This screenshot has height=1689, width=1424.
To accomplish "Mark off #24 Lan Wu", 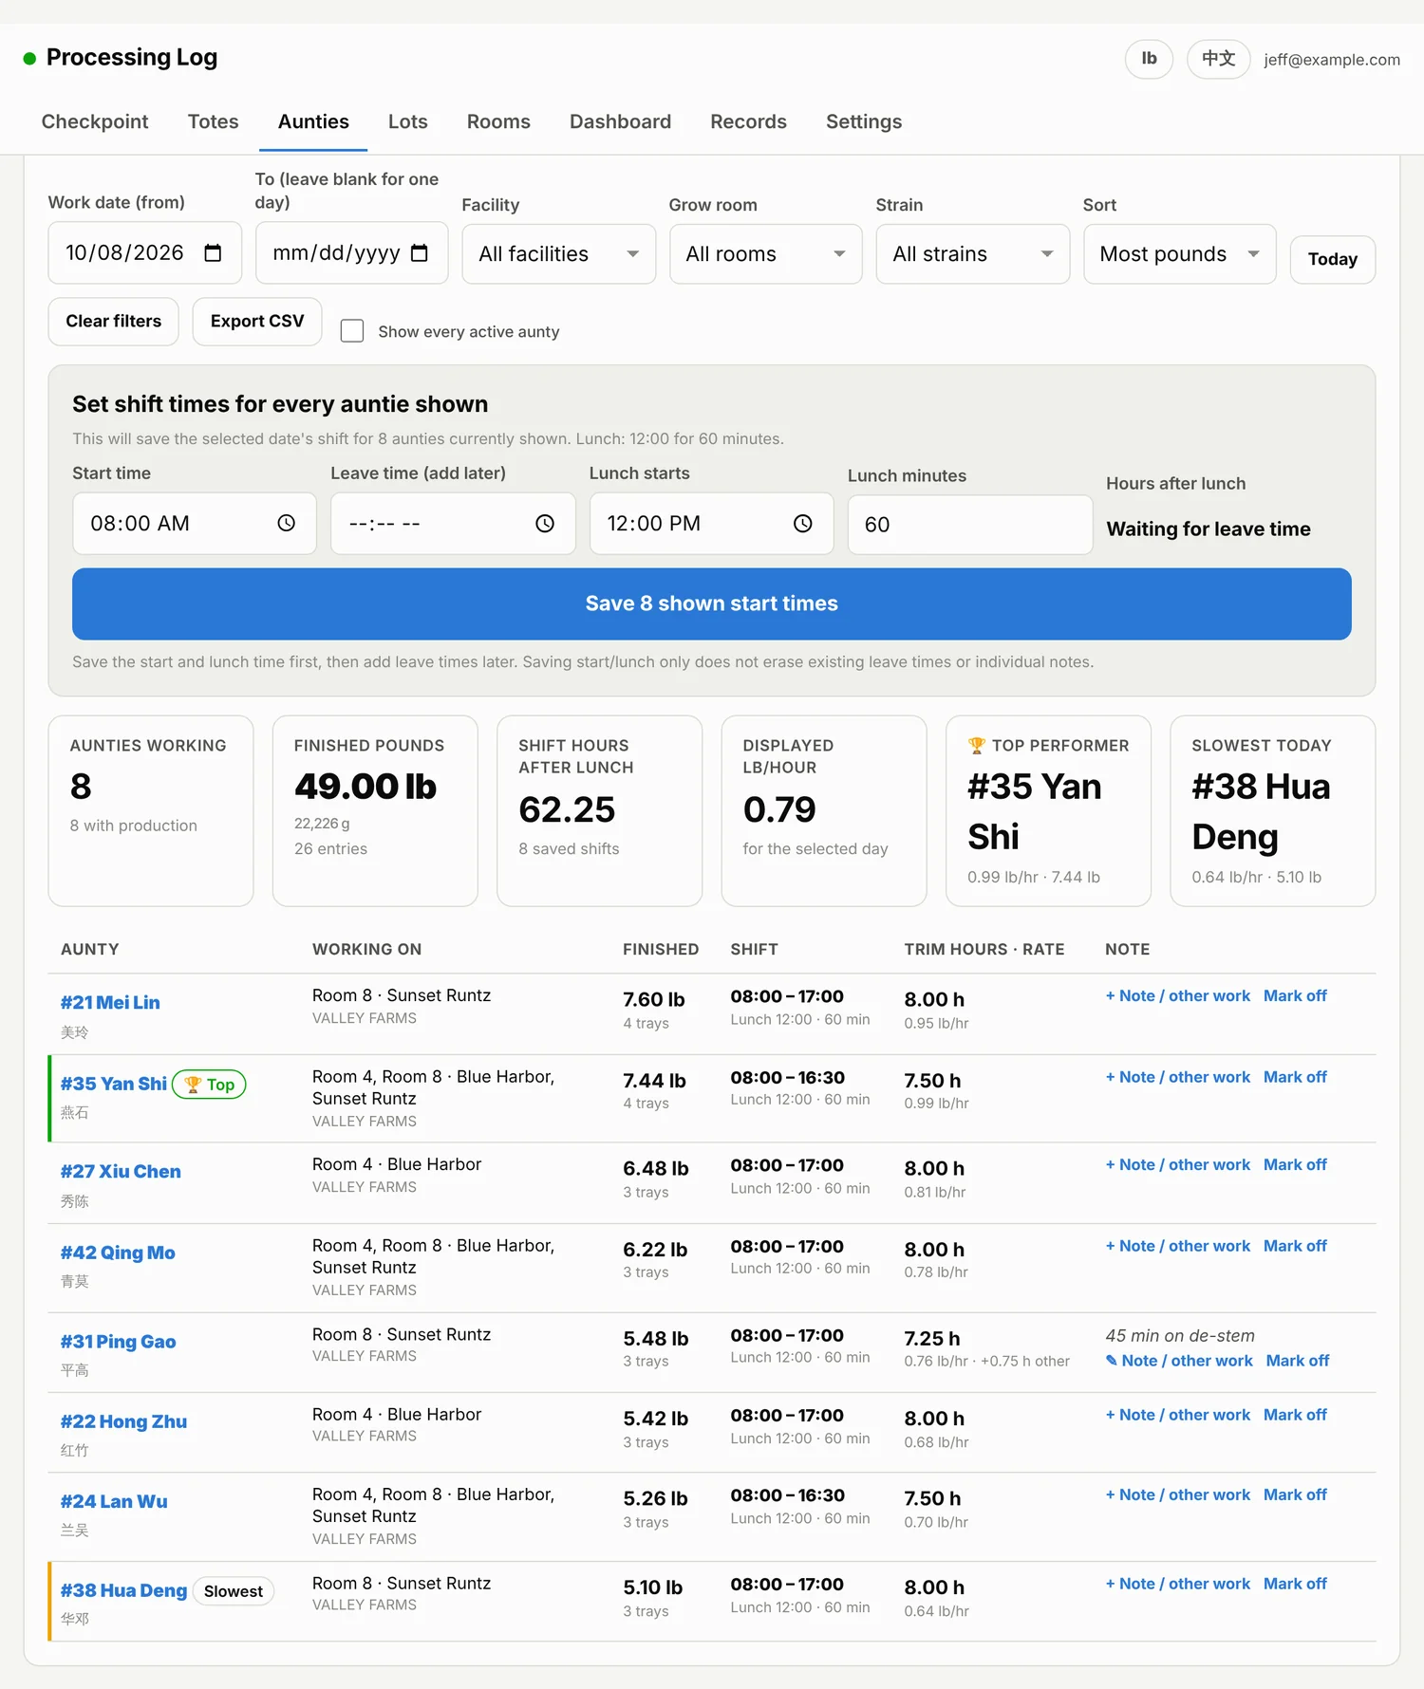I will [1295, 1494].
